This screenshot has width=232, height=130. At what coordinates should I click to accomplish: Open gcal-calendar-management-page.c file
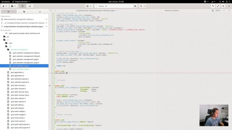tap(26, 59)
